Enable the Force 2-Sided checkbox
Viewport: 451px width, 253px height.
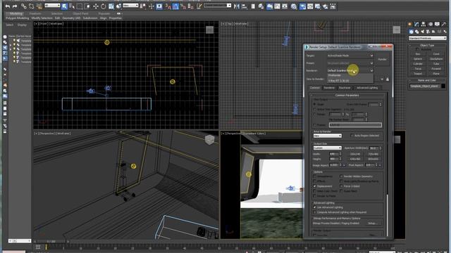341,186
